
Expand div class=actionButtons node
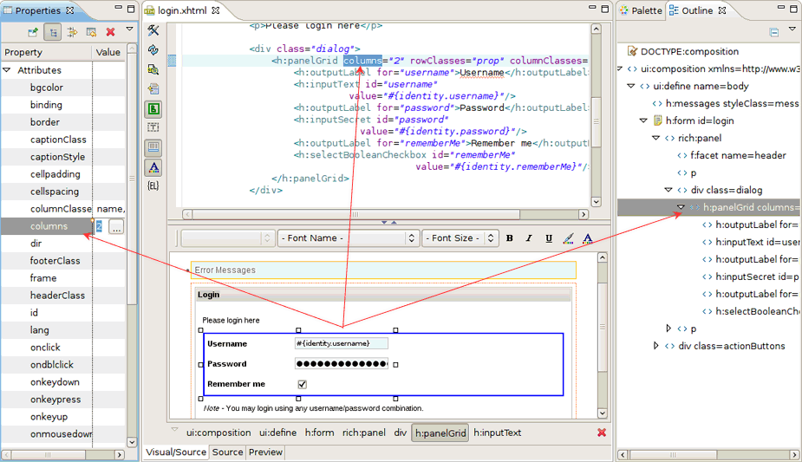click(x=656, y=346)
